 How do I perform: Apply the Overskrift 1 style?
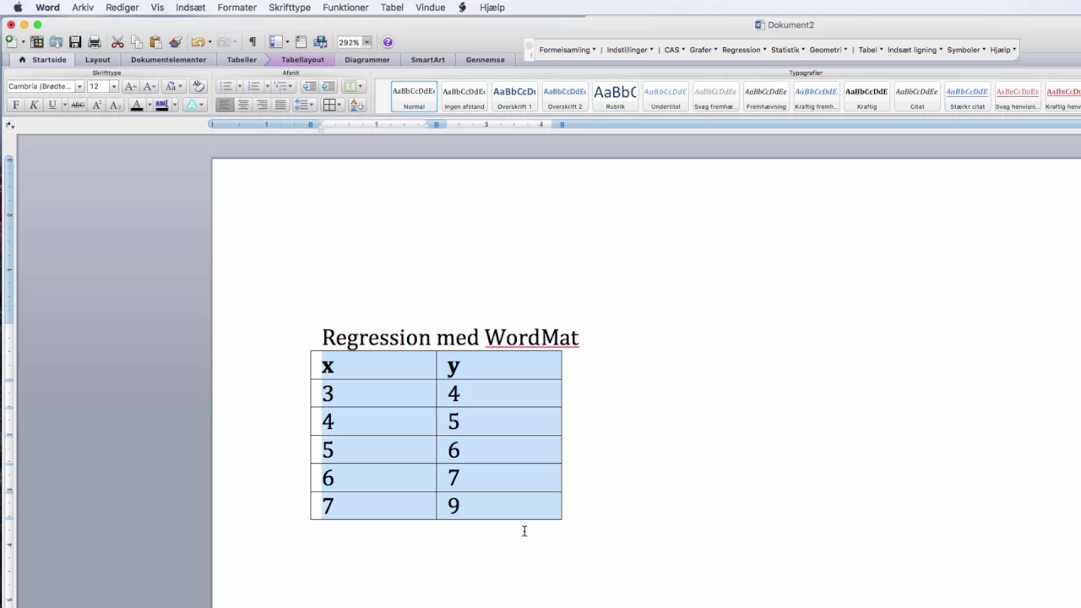(x=514, y=96)
